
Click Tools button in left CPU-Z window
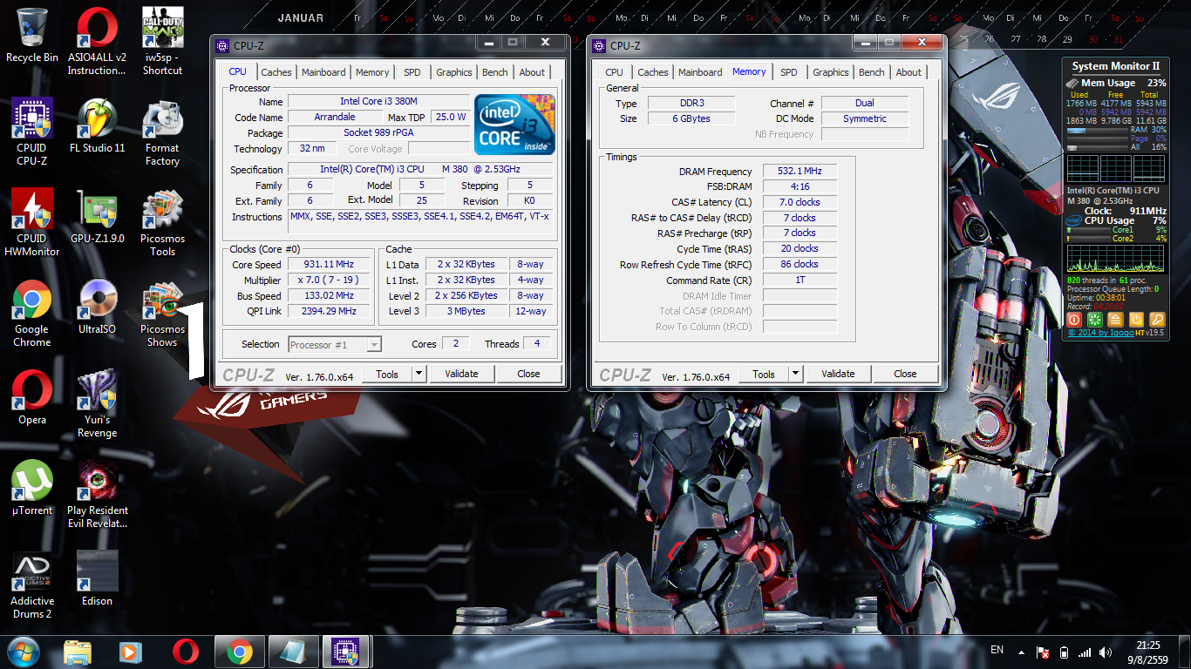pos(387,374)
